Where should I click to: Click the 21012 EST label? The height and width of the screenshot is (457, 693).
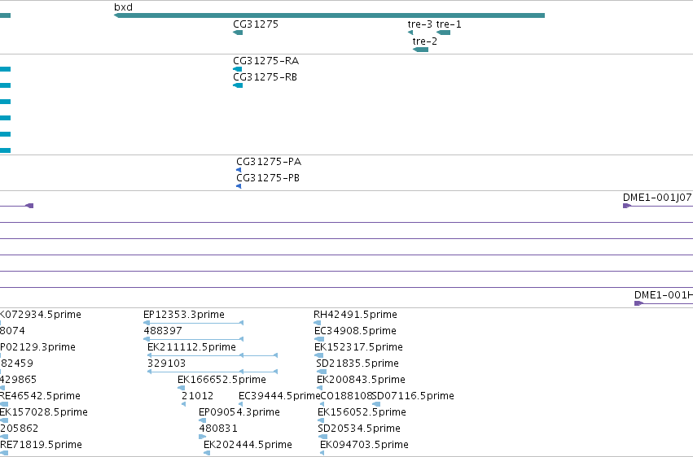pos(198,396)
